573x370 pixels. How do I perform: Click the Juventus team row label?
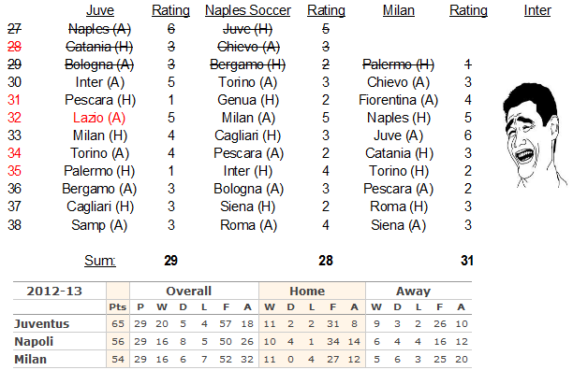(41, 323)
